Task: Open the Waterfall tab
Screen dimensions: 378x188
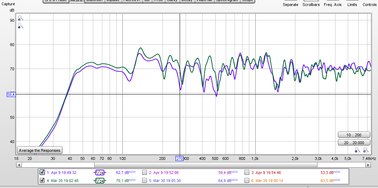Action: click(x=204, y=1)
